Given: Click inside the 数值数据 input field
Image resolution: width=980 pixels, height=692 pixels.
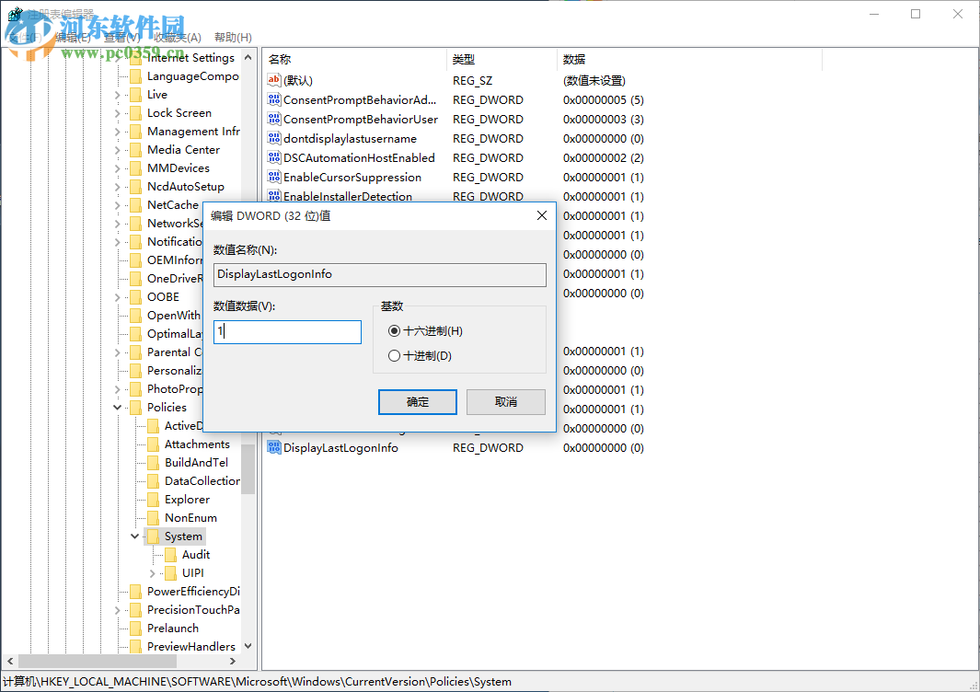Looking at the screenshot, I should (285, 332).
